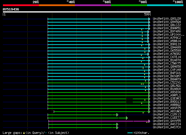Select the UniRef100_A9SPZ5 label

pyautogui.click(x=167, y=108)
